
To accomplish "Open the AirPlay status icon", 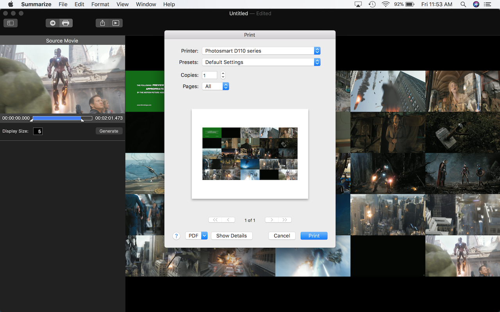I will (358, 4).
